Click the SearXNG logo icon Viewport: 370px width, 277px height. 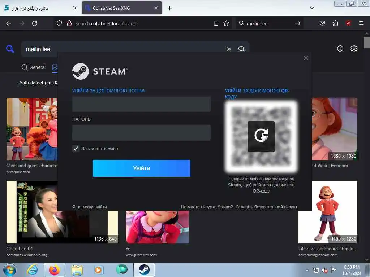coord(10,49)
